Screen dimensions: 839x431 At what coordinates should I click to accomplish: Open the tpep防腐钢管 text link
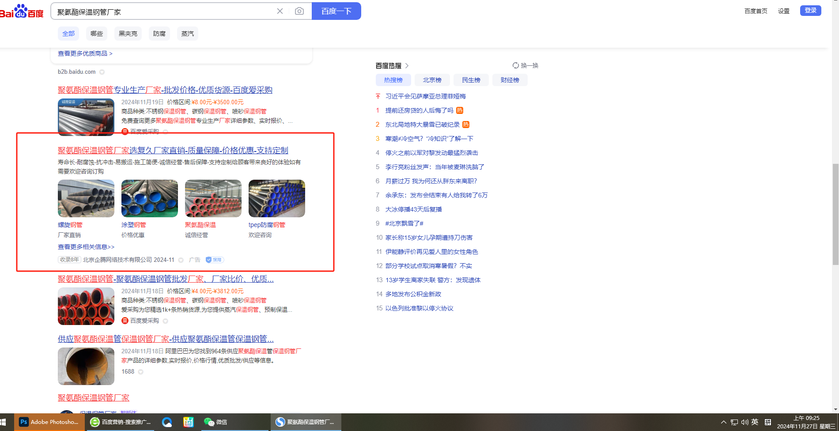[x=267, y=225]
